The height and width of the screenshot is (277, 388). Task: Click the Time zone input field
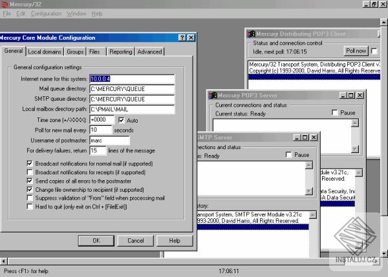pos(102,119)
